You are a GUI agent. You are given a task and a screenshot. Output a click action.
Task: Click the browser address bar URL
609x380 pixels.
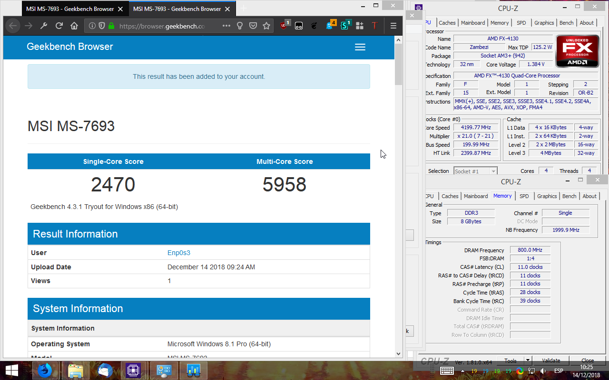point(162,26)
